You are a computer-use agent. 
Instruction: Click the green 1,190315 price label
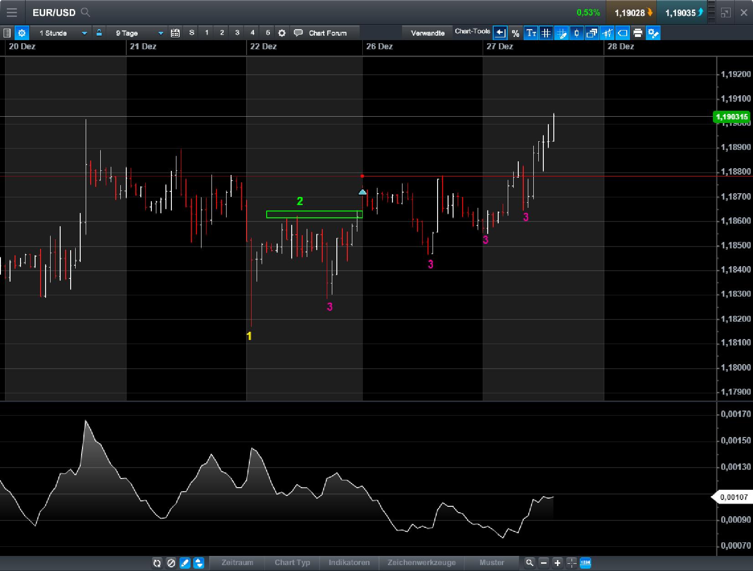pos(732,117)
